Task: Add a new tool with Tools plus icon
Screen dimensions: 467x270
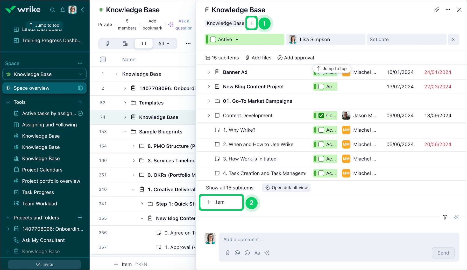Action: pos(80,102)
